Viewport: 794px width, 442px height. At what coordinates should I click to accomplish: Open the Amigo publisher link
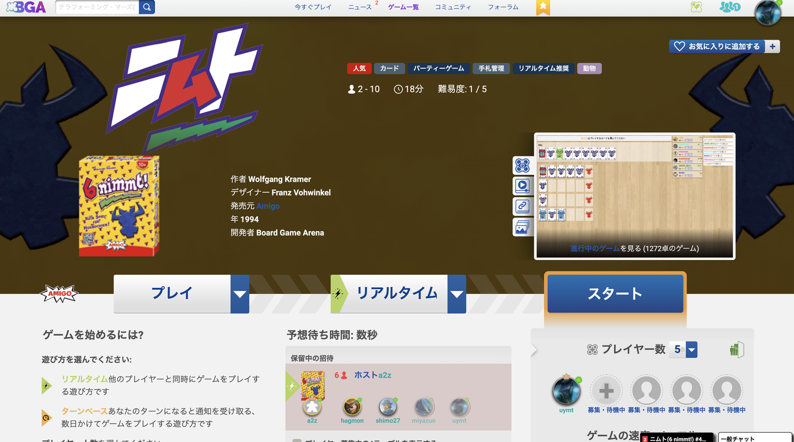pyautogui.click(x=268, y=206)
